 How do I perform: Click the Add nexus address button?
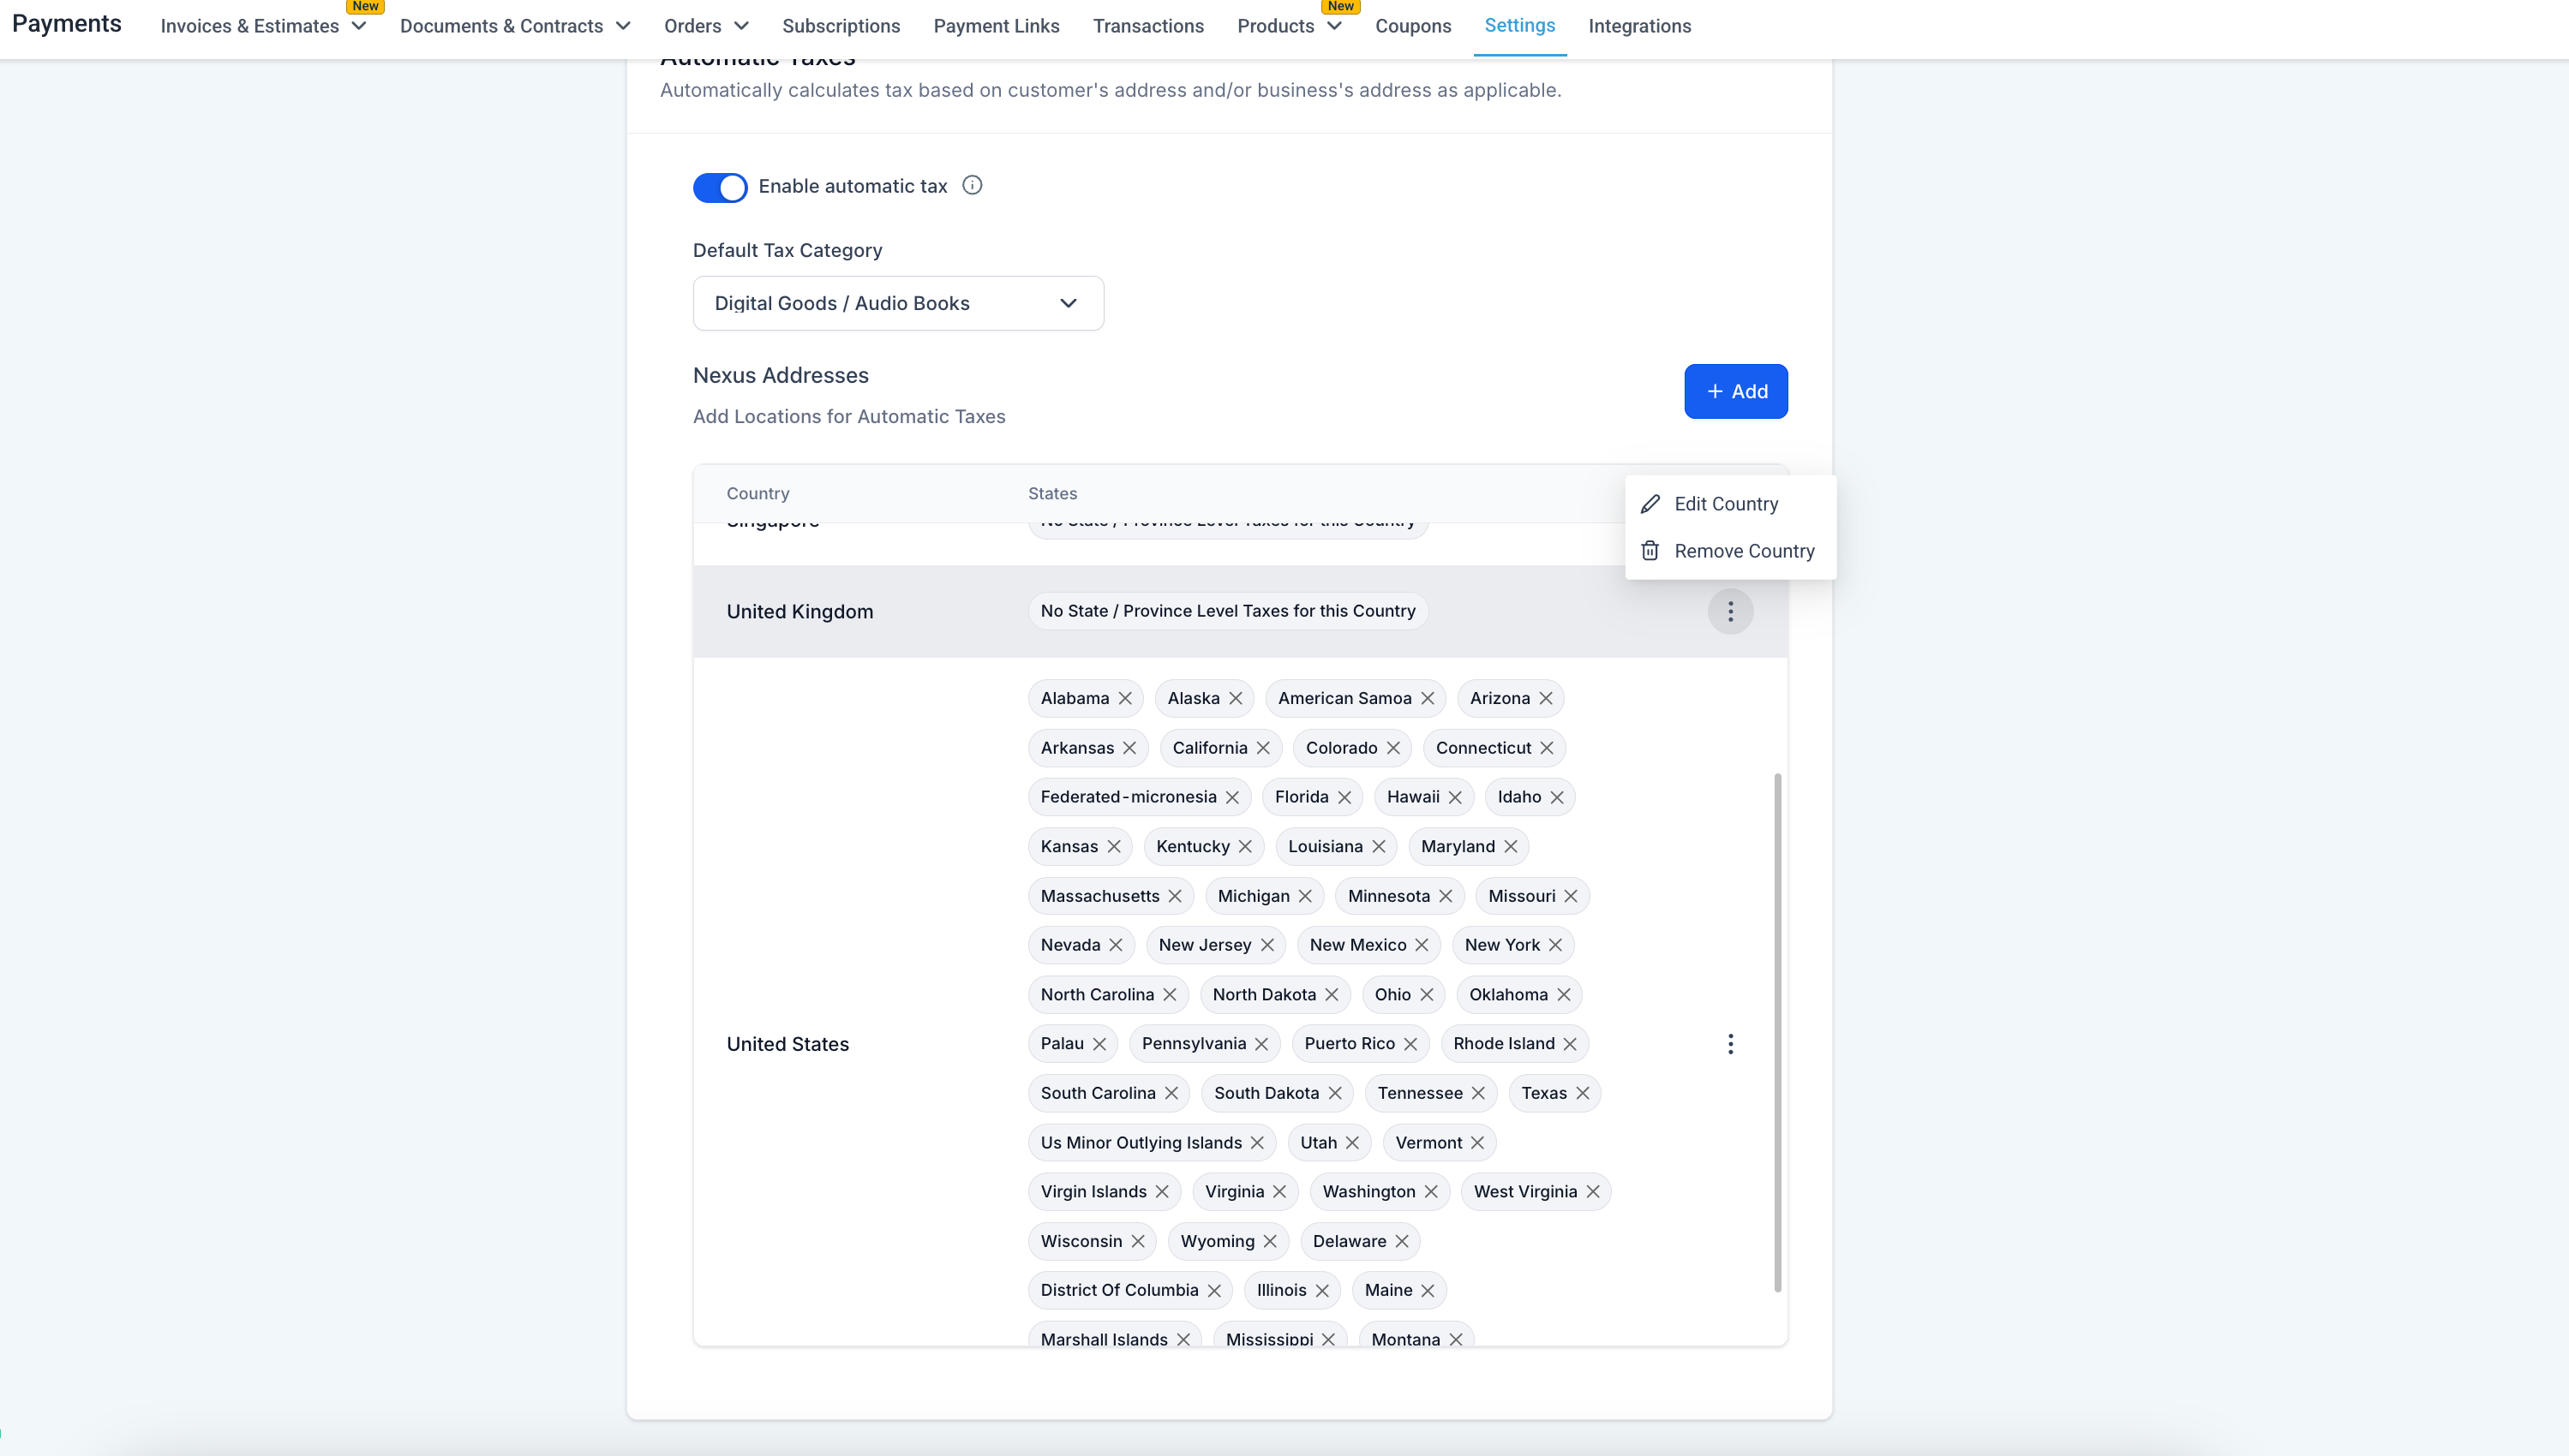[x=1736, y=391]
